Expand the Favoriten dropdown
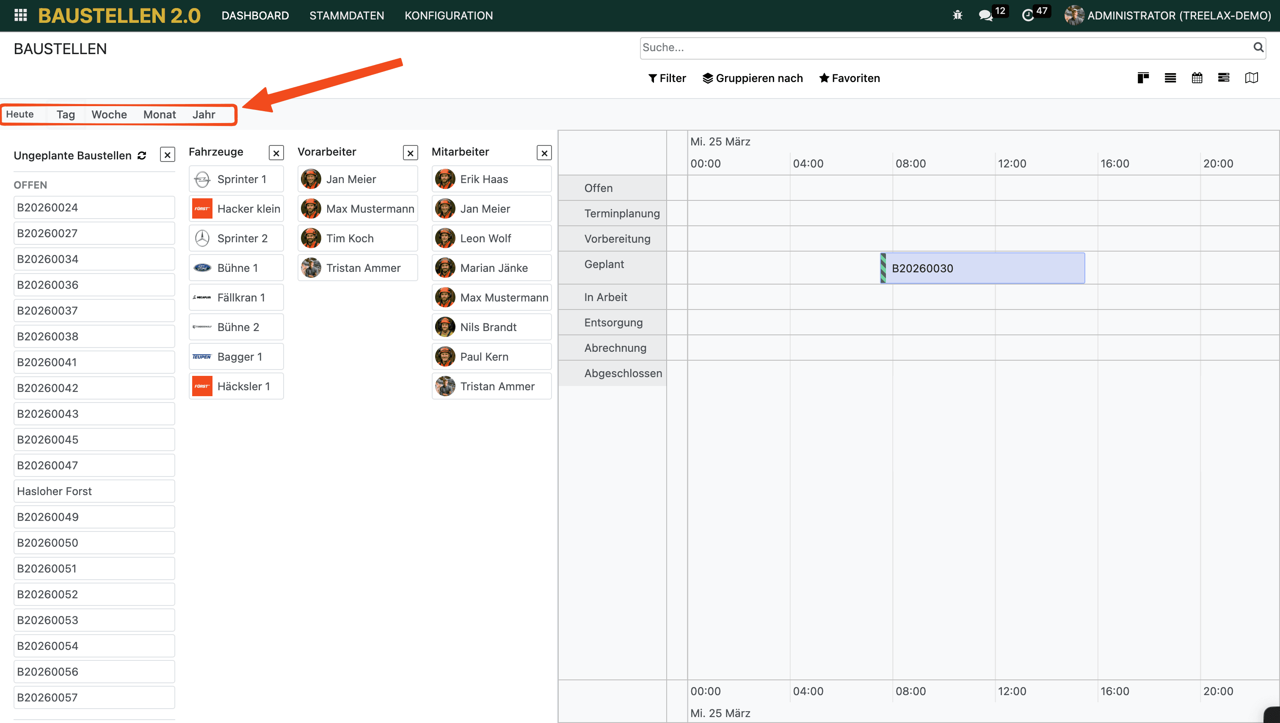Screen dimensions: 1280x723 849,78
